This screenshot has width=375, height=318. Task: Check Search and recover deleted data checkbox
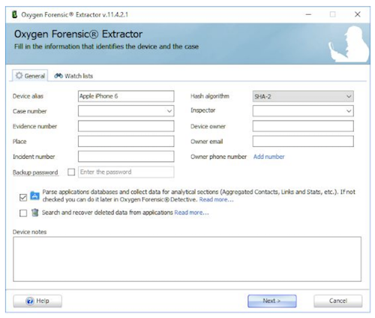pos(23,213)
